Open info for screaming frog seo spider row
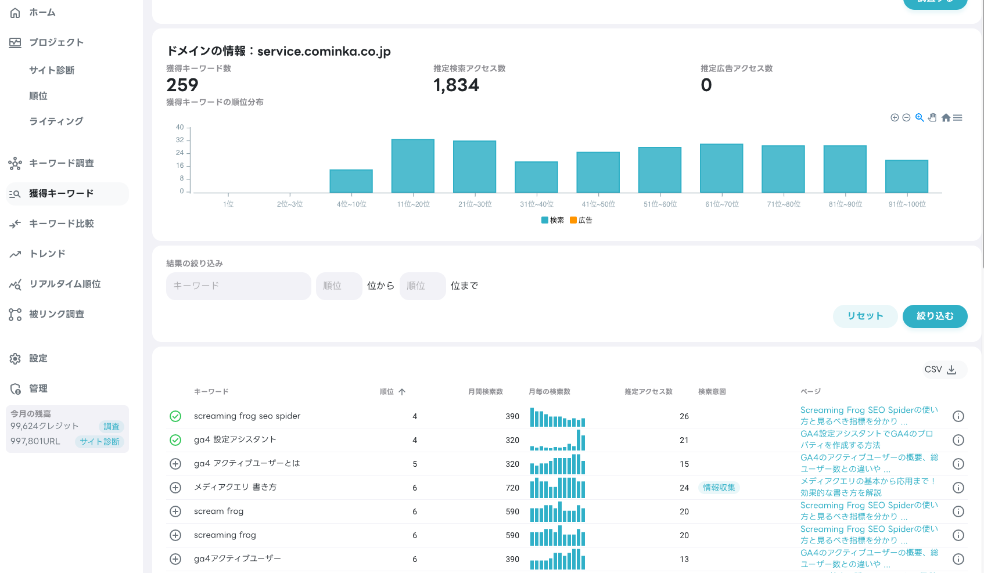This screenshot has height=573, width=984. (958, 416)
